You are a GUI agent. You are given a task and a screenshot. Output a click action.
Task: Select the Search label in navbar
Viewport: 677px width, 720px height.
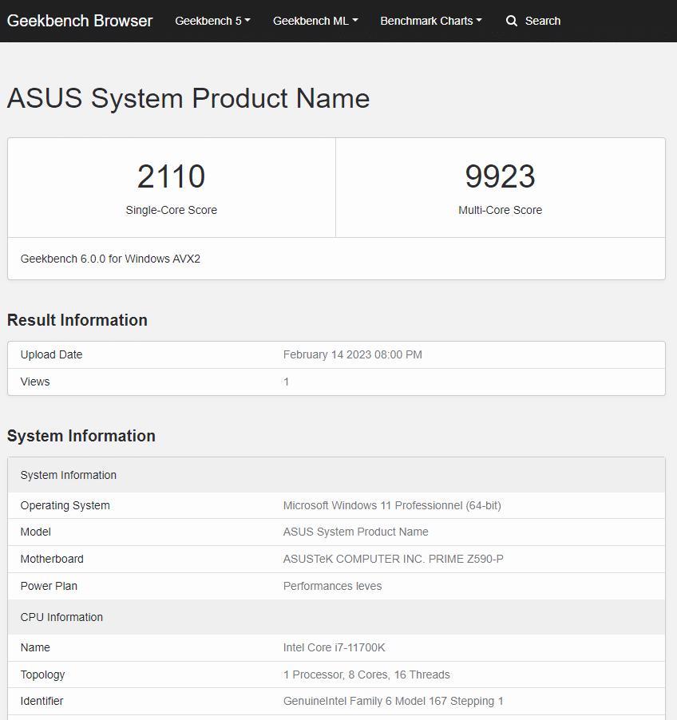pos(543,21)
